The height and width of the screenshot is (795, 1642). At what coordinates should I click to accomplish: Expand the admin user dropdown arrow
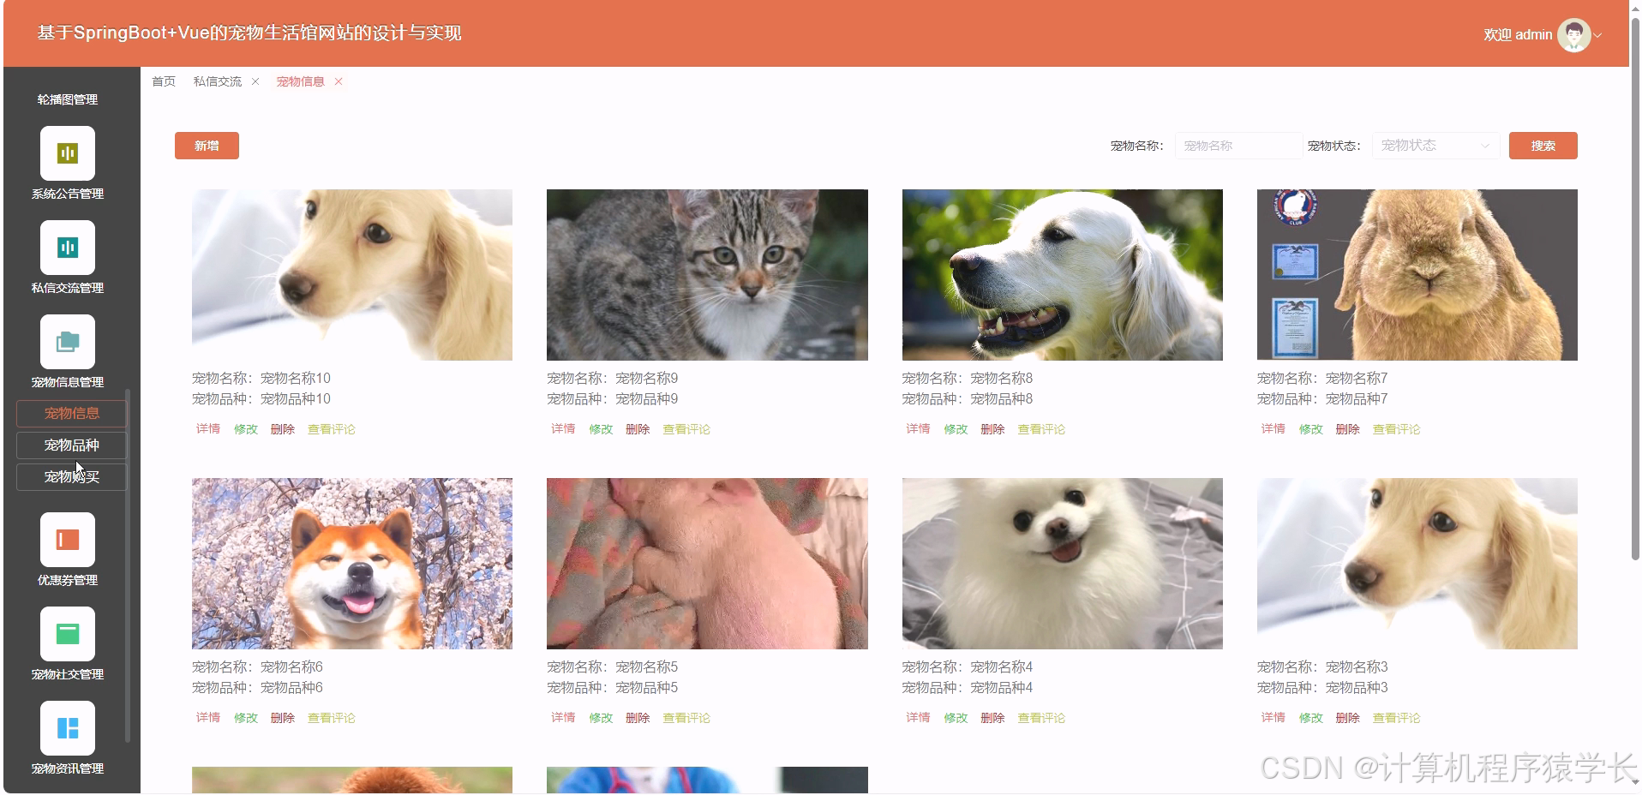click(1597, 35)
